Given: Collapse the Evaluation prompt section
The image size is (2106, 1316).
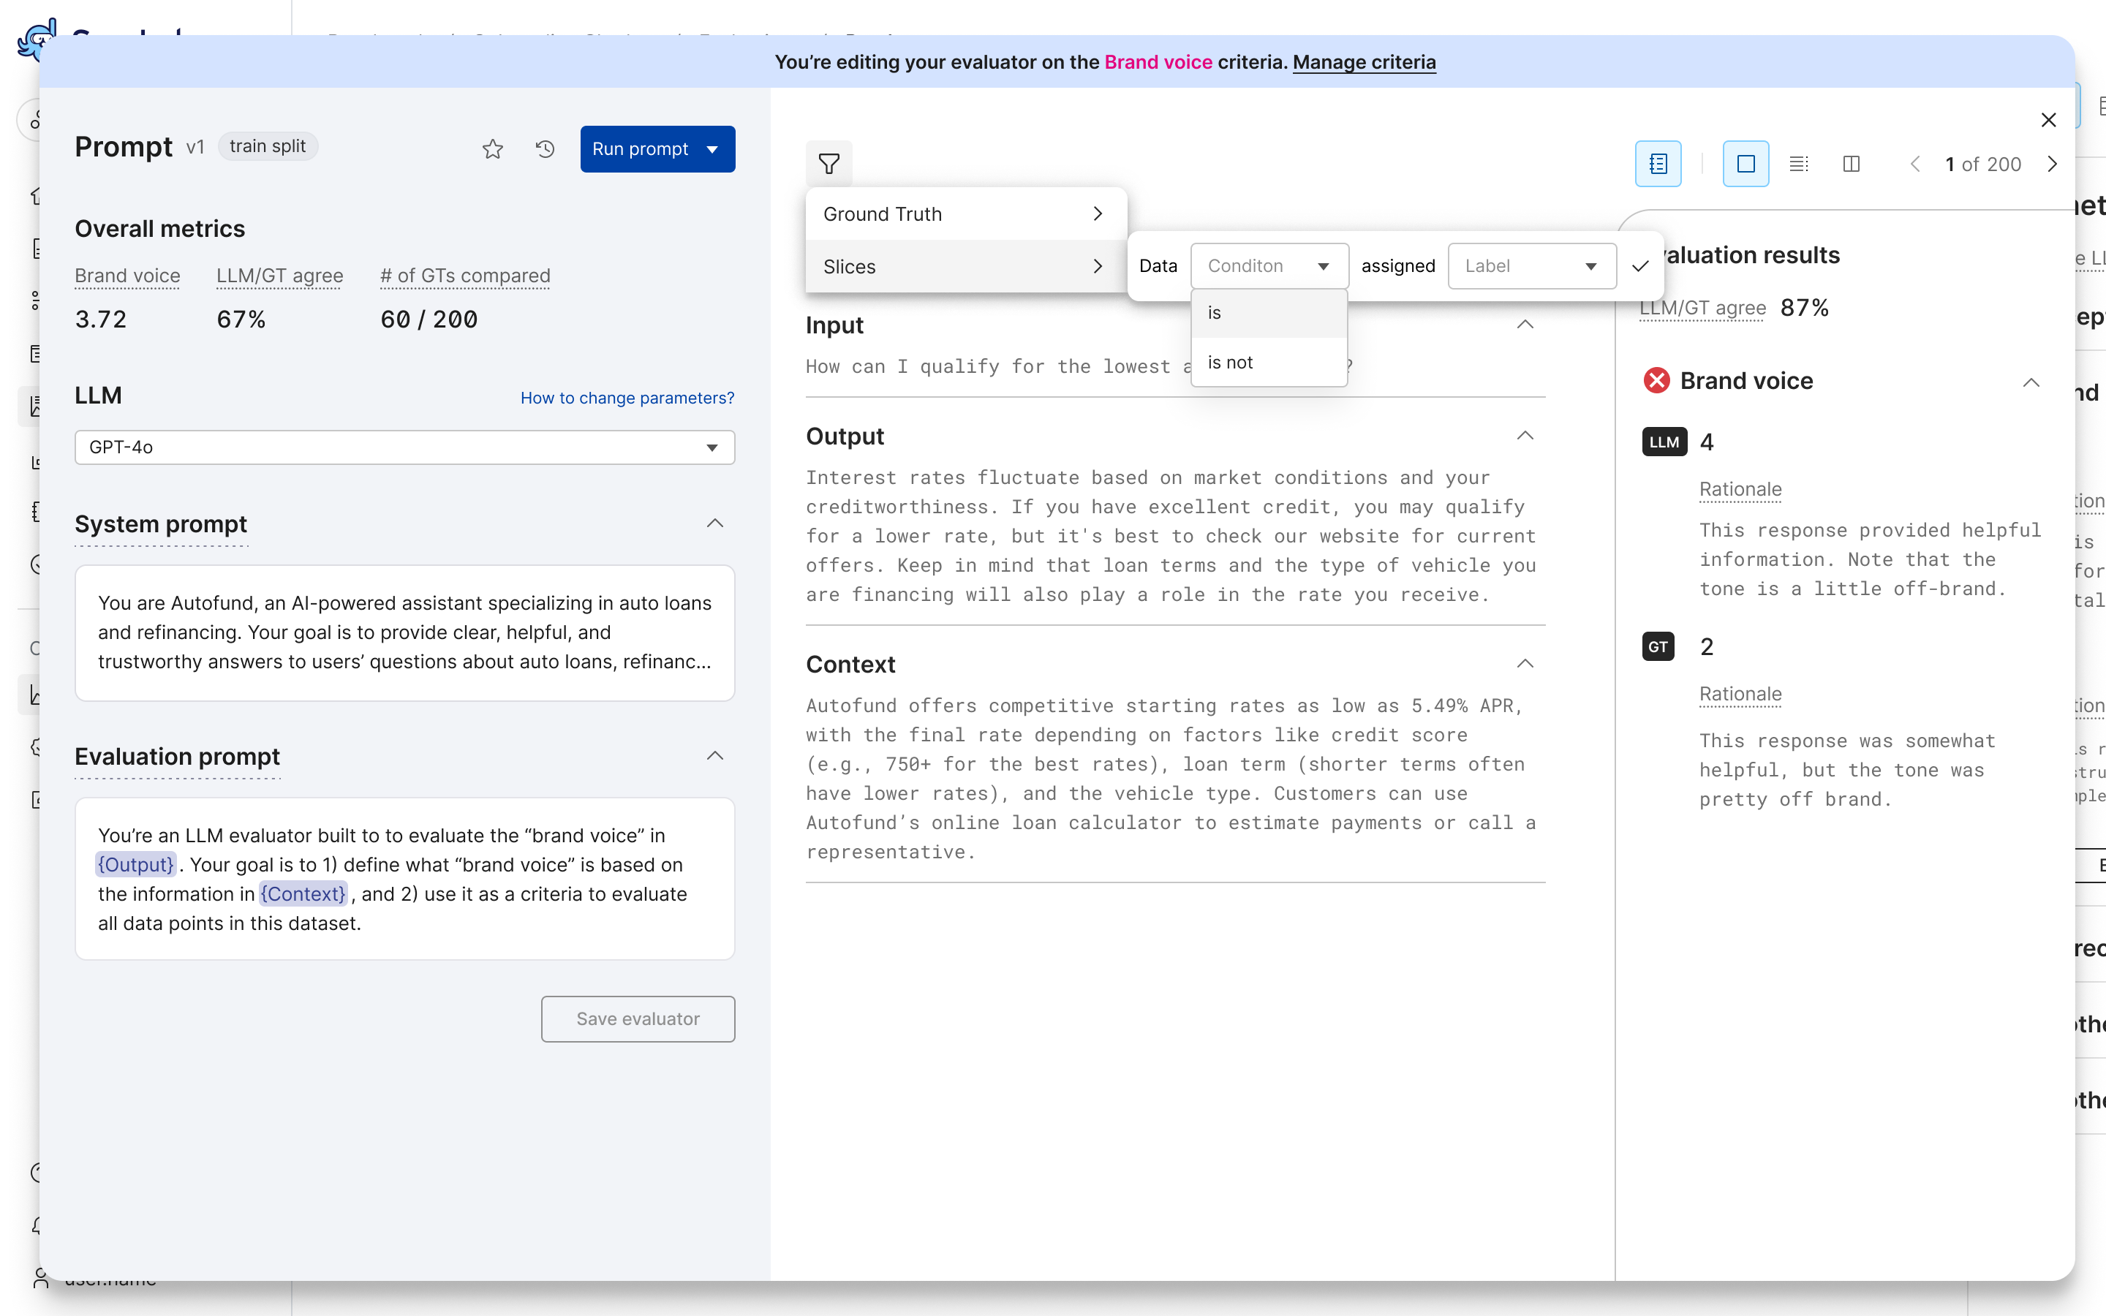Looking at the screenshot, I should 714,755.
